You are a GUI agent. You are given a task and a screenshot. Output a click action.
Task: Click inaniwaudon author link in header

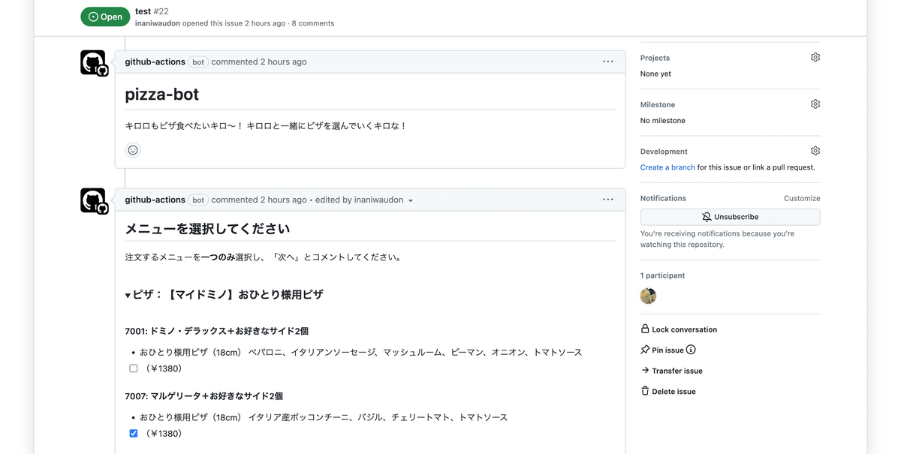coord(158,23)
